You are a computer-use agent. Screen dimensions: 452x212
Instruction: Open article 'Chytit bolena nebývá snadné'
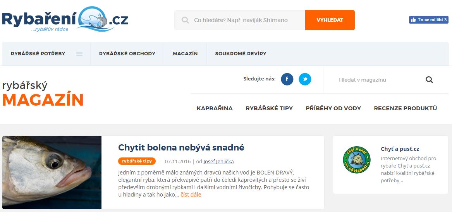click(181, 147)
